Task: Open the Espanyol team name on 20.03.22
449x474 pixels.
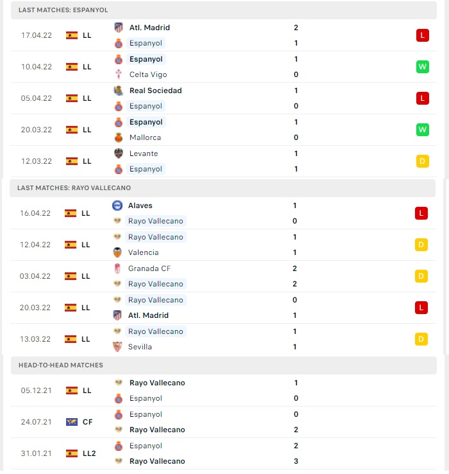Action: click(x=146, y=122)
